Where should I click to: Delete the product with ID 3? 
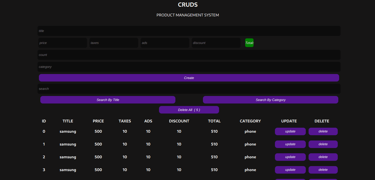coord(323,170)
